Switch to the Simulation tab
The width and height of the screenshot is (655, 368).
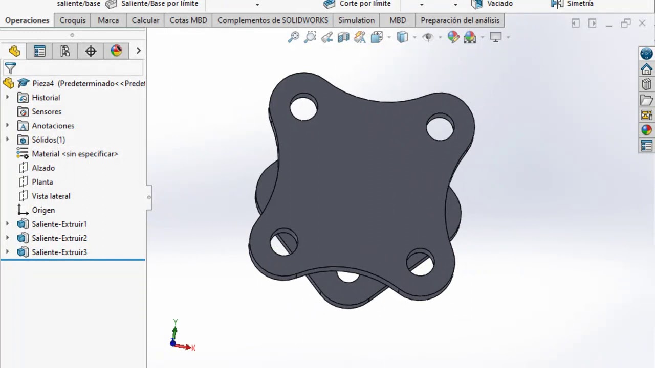pyautogui.click(x=356, y=20)
